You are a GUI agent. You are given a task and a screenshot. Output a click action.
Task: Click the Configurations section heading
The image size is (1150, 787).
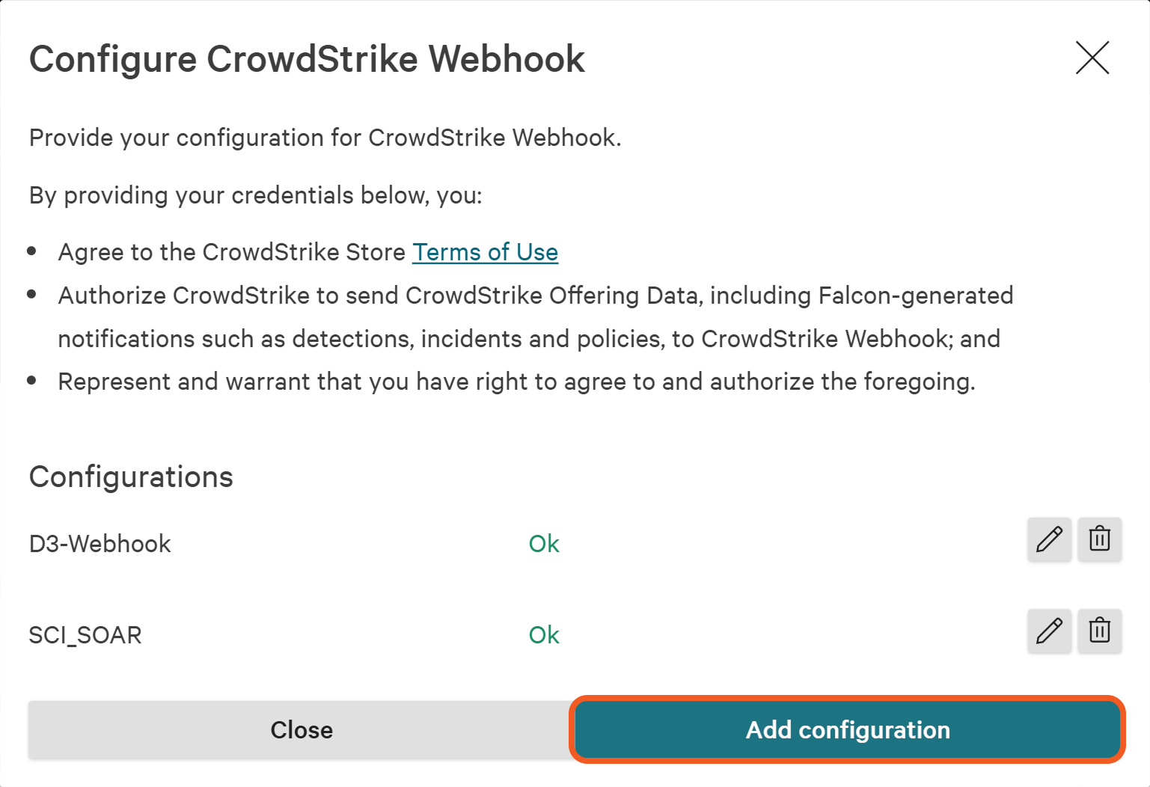click(131, 477)
